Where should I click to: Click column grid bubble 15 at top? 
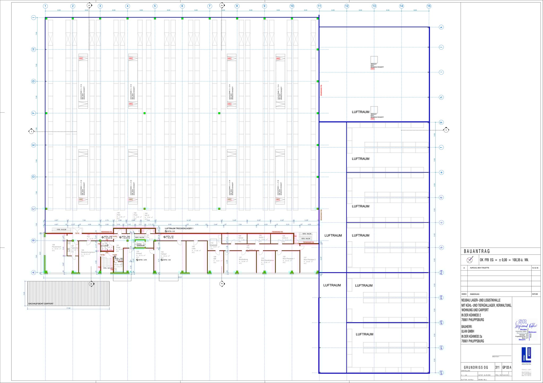point(429,6)
